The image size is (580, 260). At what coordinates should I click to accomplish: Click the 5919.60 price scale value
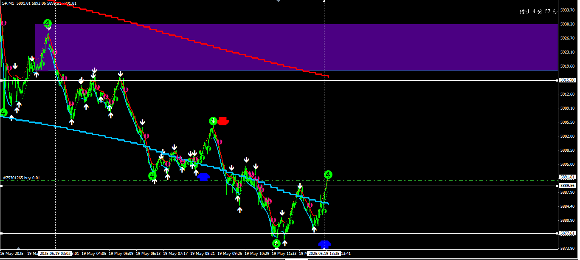click(568, 66)
